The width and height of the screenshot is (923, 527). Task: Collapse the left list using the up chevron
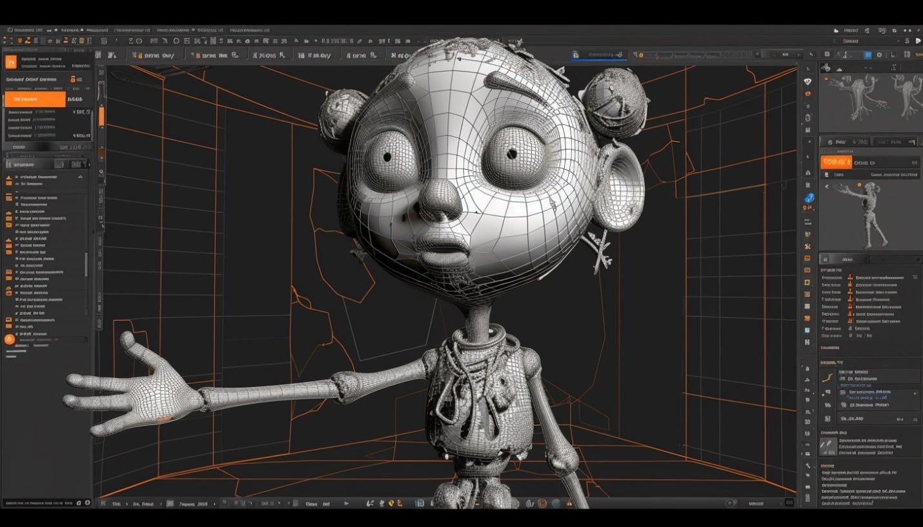(80, 177)
